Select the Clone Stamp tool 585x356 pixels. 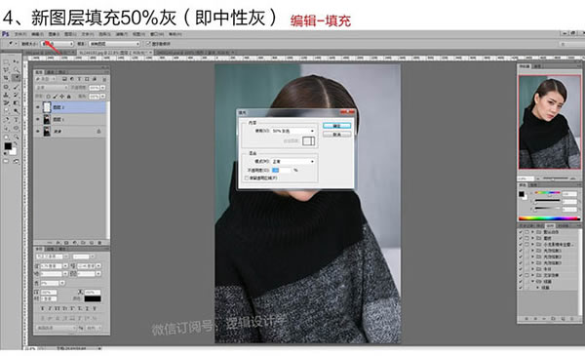tap(6, 95)
